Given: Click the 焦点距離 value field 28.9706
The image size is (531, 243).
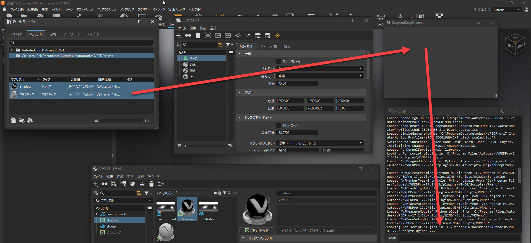Looking at the screenshot, I should coord(297,133).
